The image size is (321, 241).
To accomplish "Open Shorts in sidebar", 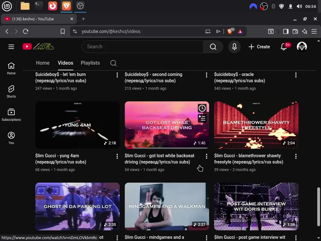I will coord(11,92).
